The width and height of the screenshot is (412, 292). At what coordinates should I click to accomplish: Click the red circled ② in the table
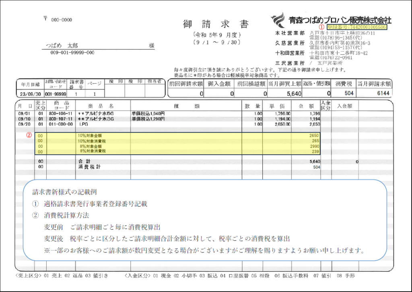point(29,135)
